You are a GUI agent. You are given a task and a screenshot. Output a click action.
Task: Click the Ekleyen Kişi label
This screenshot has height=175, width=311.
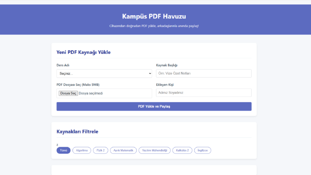[x=165, y=85]
